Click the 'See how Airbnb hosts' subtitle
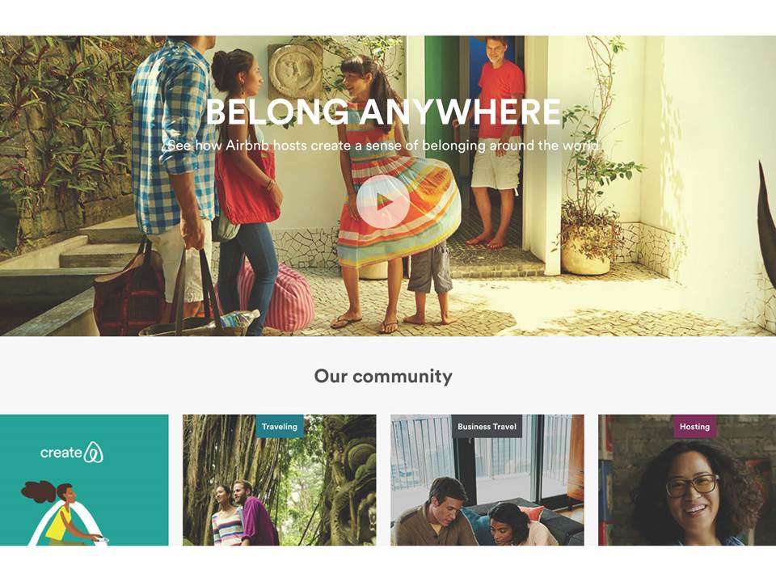Screen dimensions: 776x582 (x=383, y=145)
